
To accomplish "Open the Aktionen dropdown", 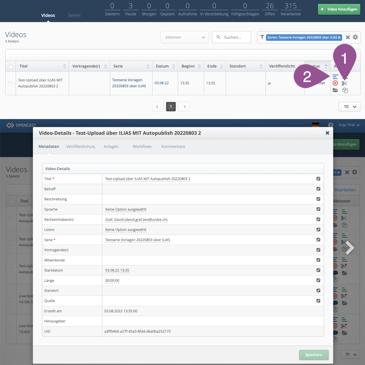I will 184,37.
